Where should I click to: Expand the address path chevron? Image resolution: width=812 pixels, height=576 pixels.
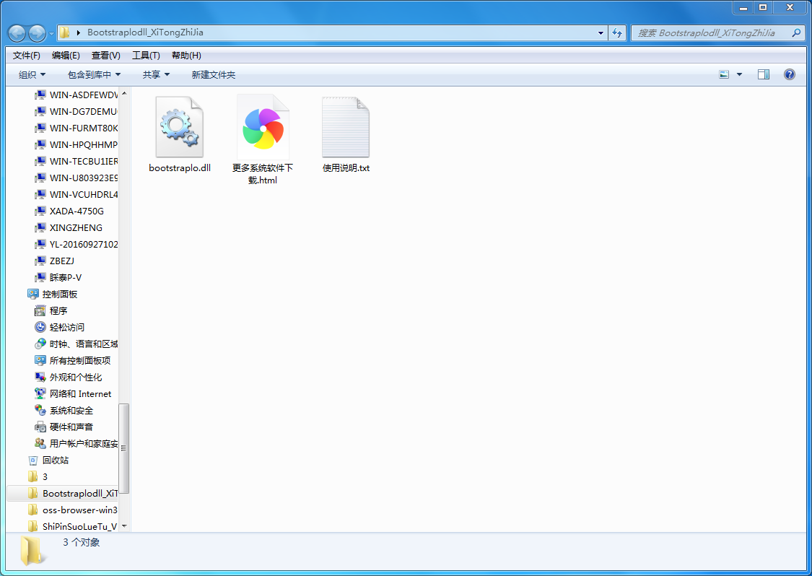[78, 32]
